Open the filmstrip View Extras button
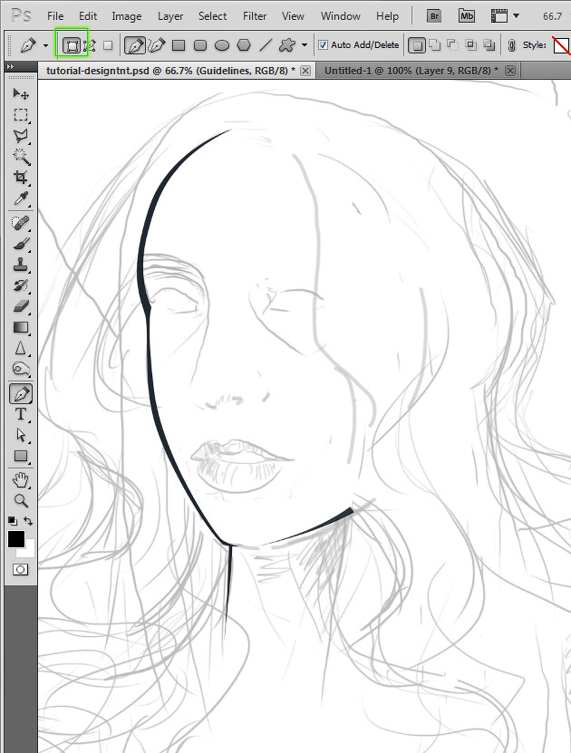 [499, 15]
